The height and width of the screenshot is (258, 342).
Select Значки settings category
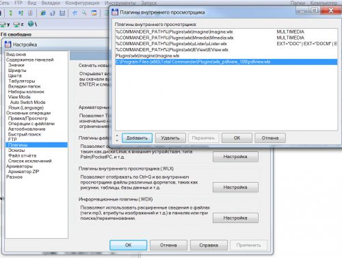(x=16, y=65)
